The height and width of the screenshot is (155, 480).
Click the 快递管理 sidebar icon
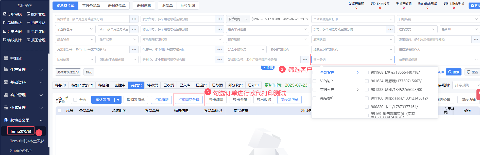pyautogui.click(x=6, y=107)
